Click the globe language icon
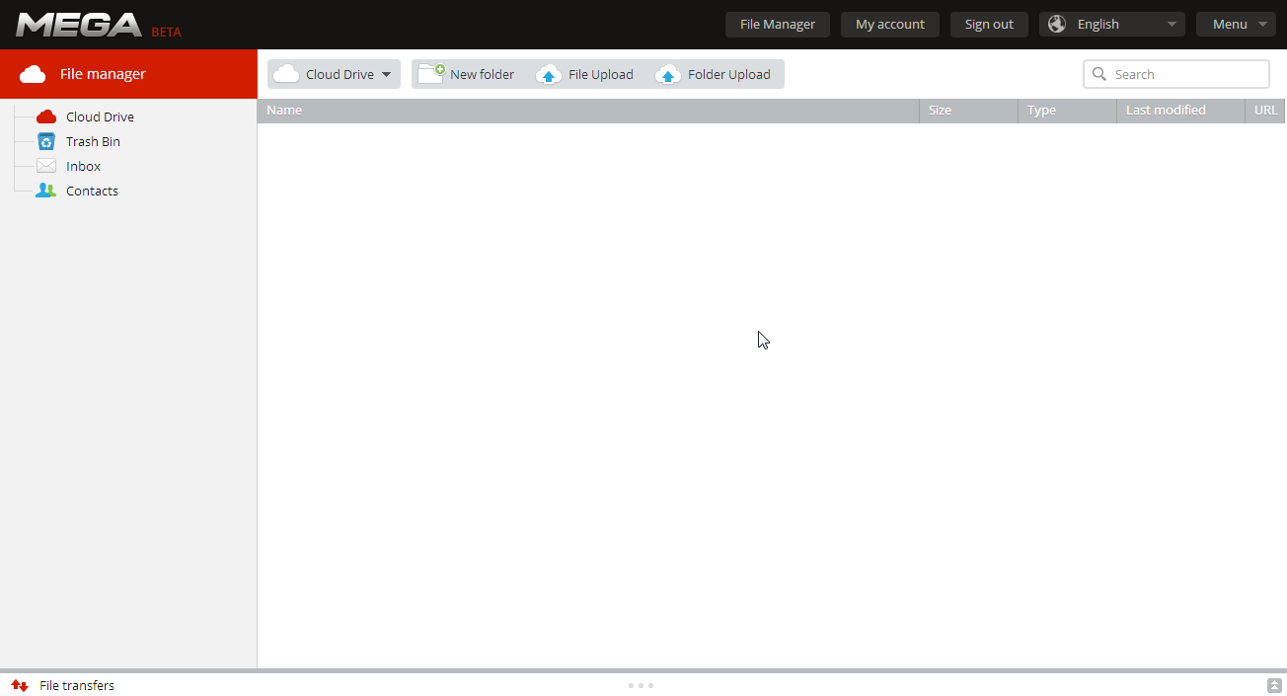Screen dimensions: 1287x696 click(x=1057, y=25)
